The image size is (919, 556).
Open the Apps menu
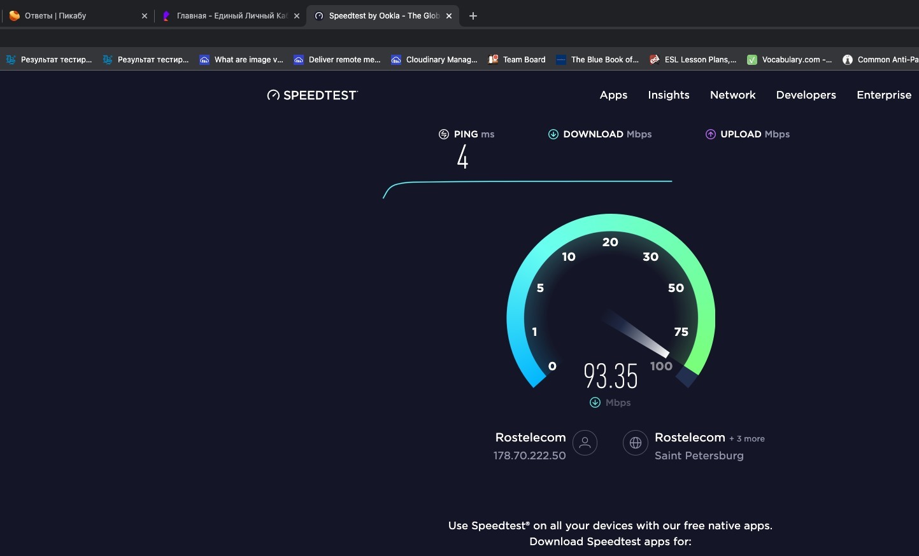click(x=613, y=95)
